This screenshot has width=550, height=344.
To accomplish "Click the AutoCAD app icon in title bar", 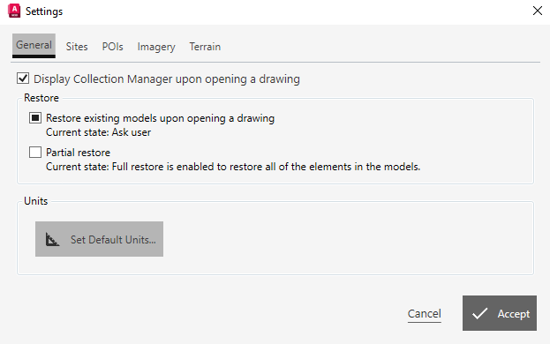I will 14,11.
